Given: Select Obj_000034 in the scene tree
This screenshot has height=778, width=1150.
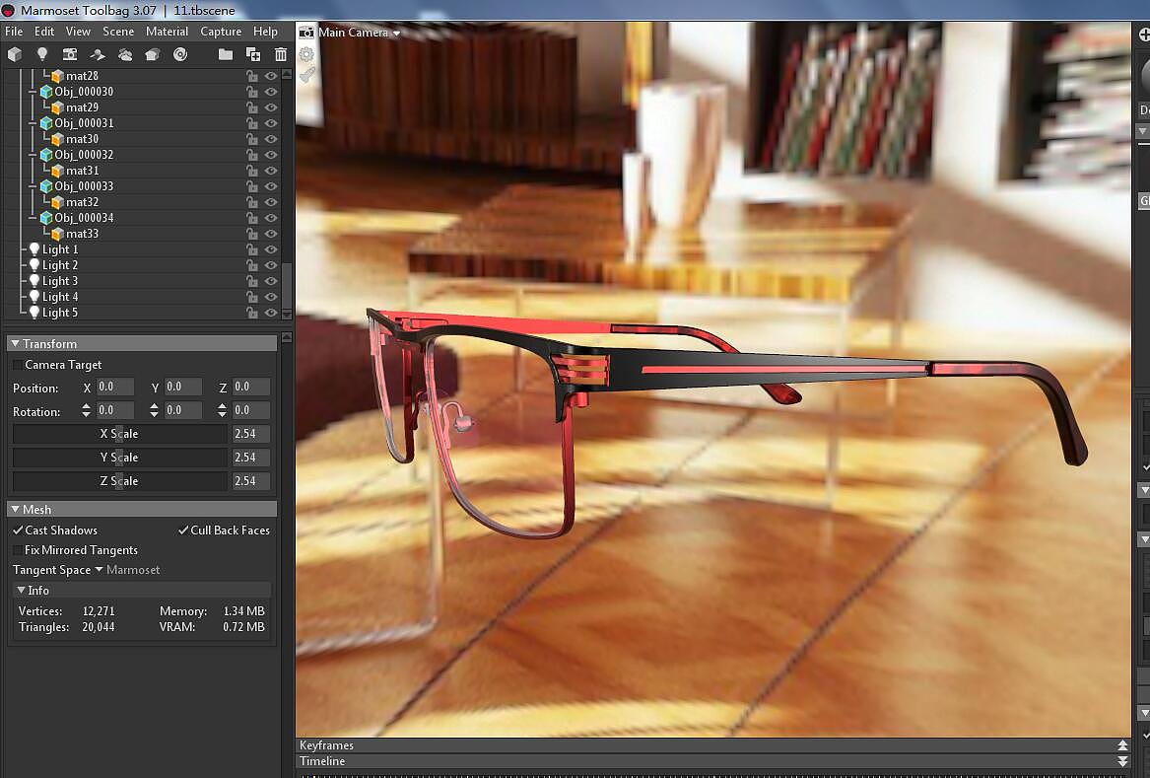Looking at the screenshot, I should 84,218.
